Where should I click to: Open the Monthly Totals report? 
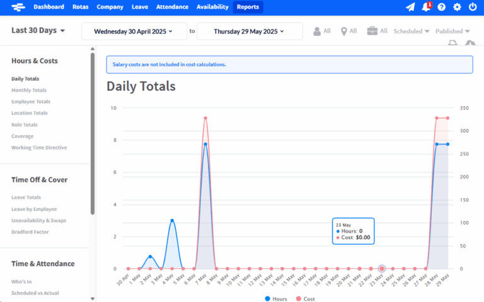coord(29,90)
